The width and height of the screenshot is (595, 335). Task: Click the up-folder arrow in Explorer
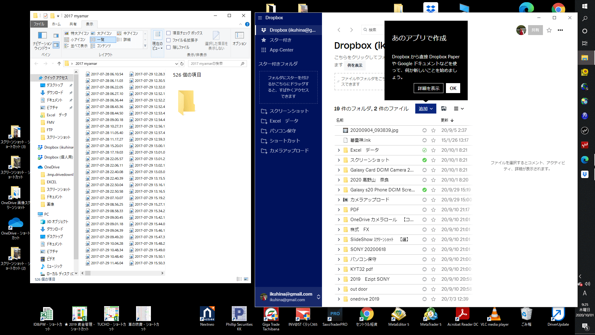pos(59,64)
